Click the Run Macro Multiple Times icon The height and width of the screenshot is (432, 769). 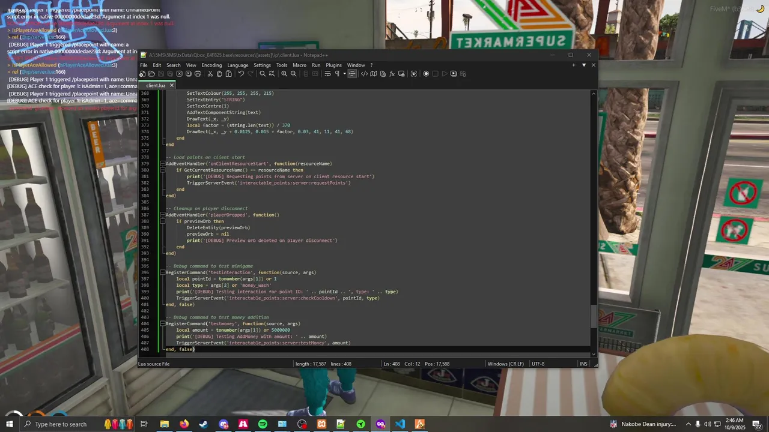pos(454,74)
